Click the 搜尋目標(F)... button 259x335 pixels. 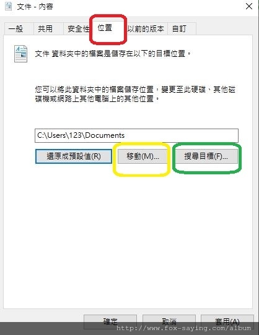(206, 156)
